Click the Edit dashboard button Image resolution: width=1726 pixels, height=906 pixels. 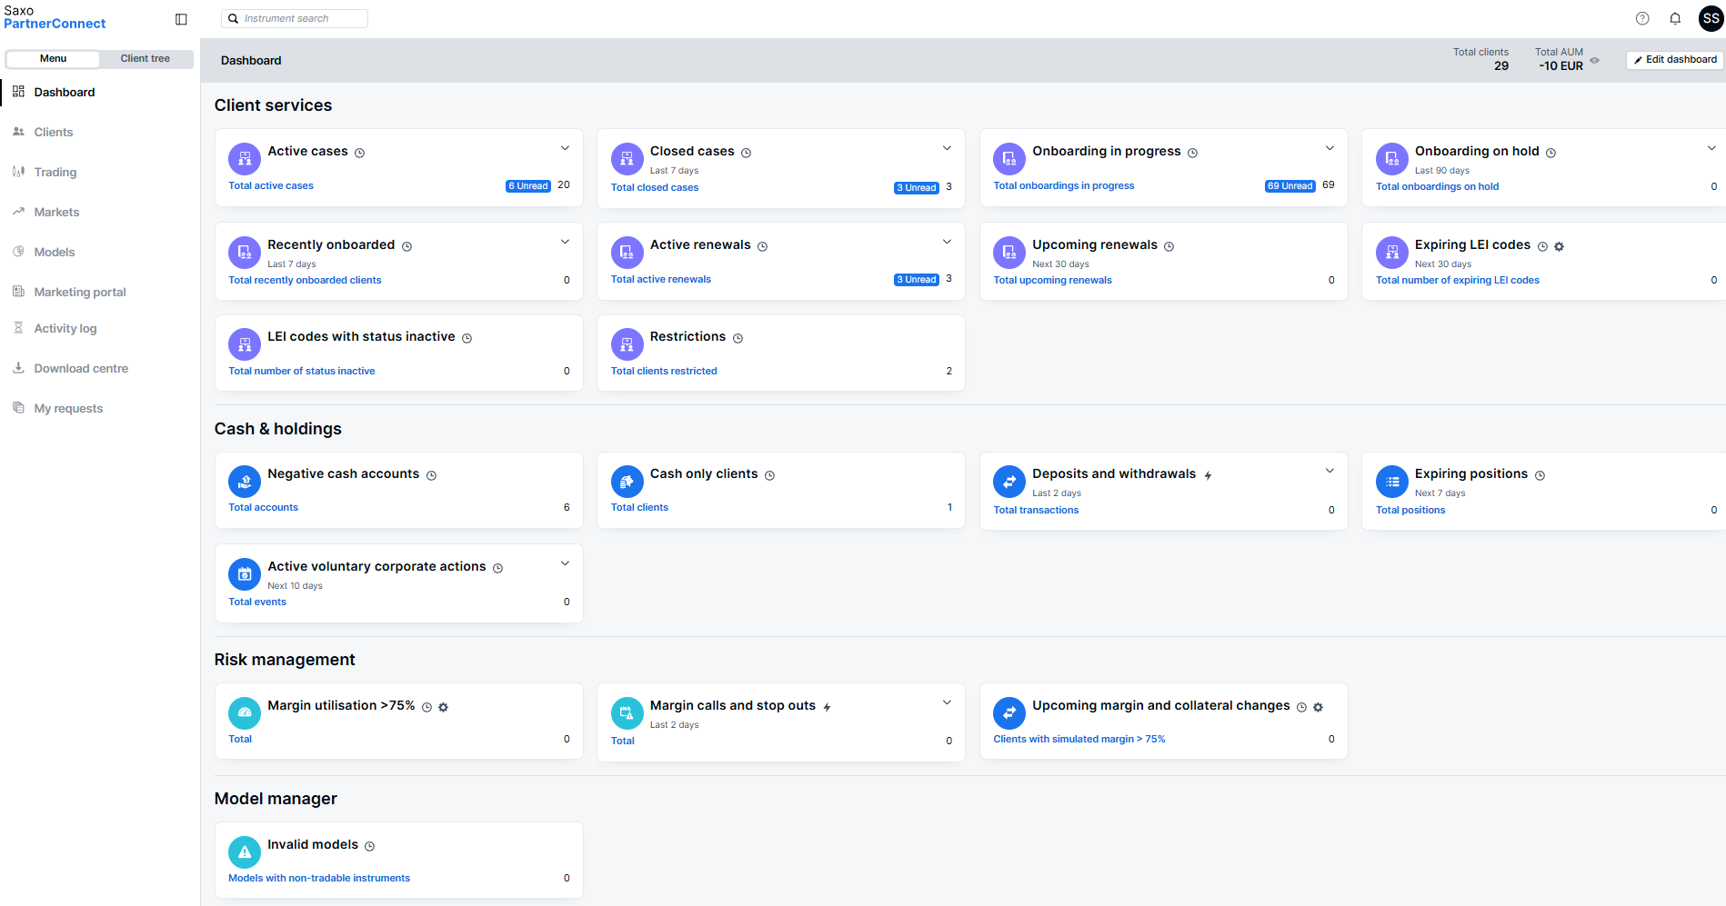click(1675, 60)
